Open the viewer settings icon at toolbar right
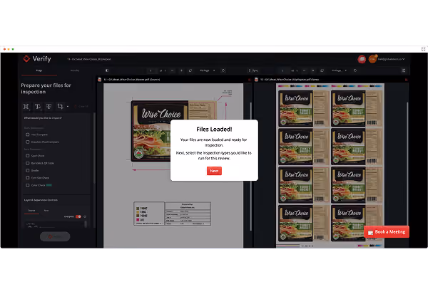Viewport: 428px width, 294px height. 404,70
